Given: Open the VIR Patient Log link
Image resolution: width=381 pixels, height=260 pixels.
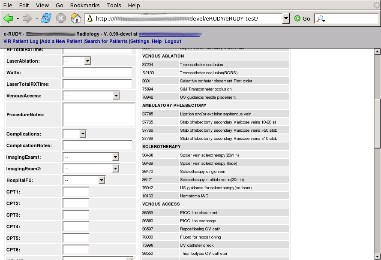Looking at the screenshot, I should pyautogui.click(x=21, y=41).
